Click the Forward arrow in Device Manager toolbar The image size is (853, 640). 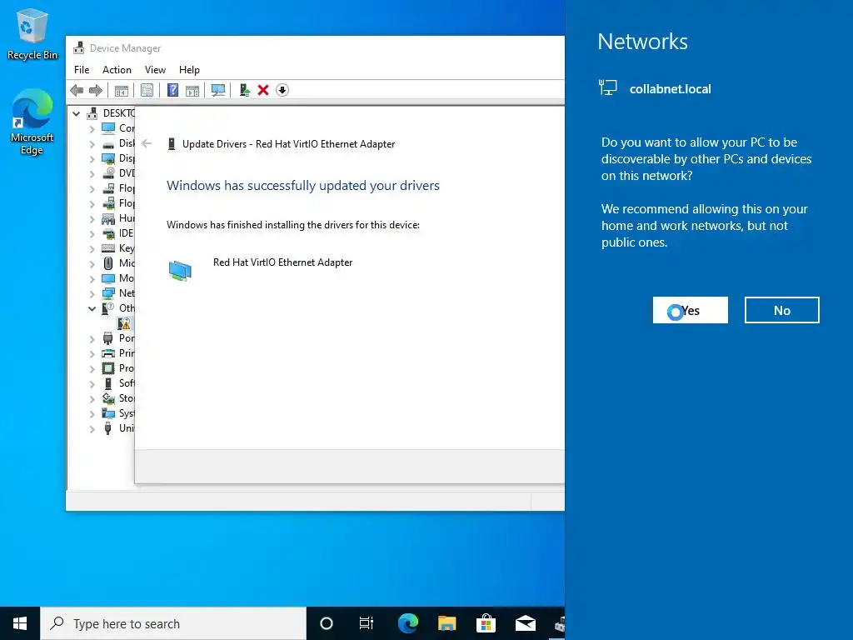pos(96,90)
